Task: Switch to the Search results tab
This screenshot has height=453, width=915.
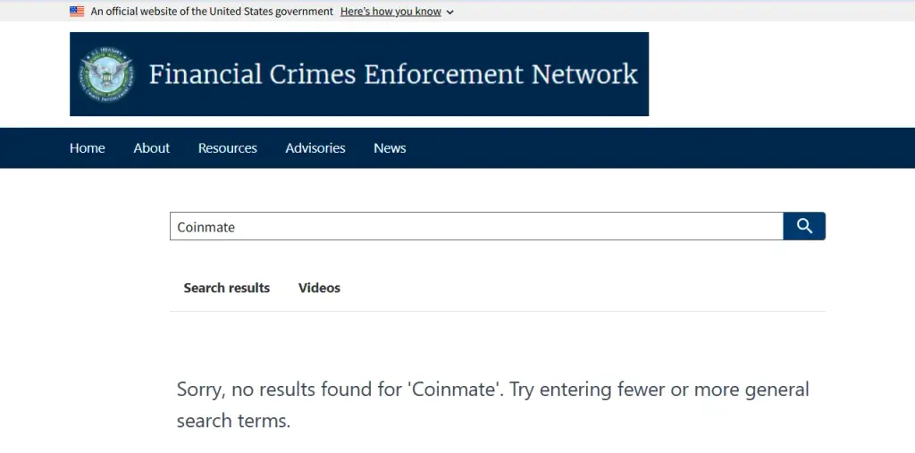Action: [x=226, y=288]
